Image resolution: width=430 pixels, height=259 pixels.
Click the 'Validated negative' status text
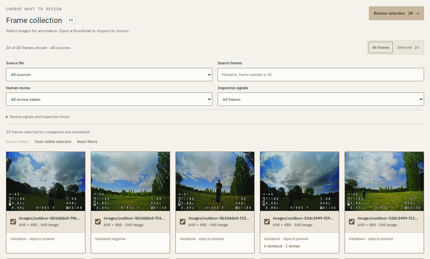[110, 239]
